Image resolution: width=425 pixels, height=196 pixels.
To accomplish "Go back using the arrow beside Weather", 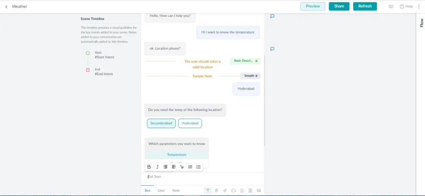I will [x=6, y=7].
